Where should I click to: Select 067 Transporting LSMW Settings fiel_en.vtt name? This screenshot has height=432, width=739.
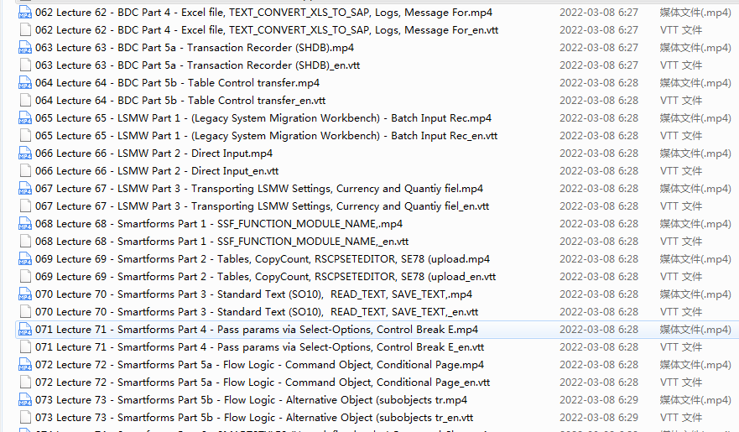262,206
